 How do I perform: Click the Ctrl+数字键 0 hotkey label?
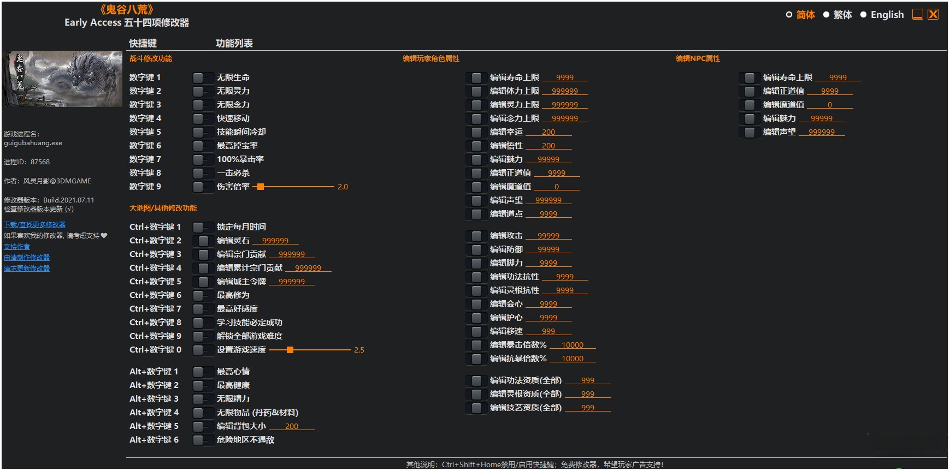pyautogui.click(x=155, y=350)
